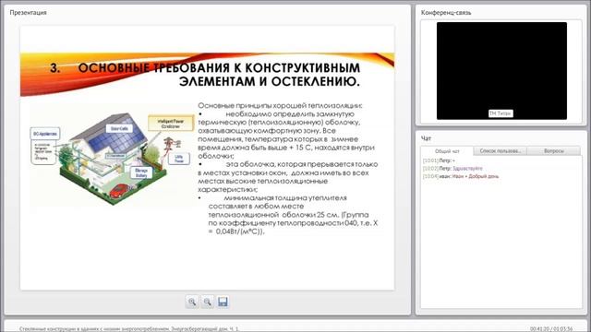The image size is (591, 332).
Task: Click the bullet starting with эта оболочка
Action: coord(288,177)
